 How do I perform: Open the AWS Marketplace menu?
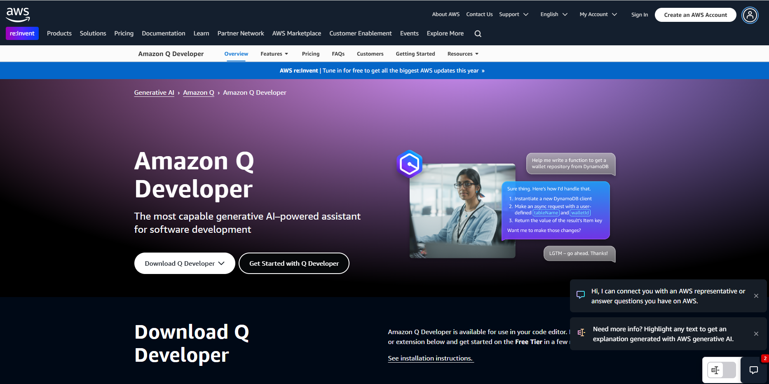click(x=297, y=33)
